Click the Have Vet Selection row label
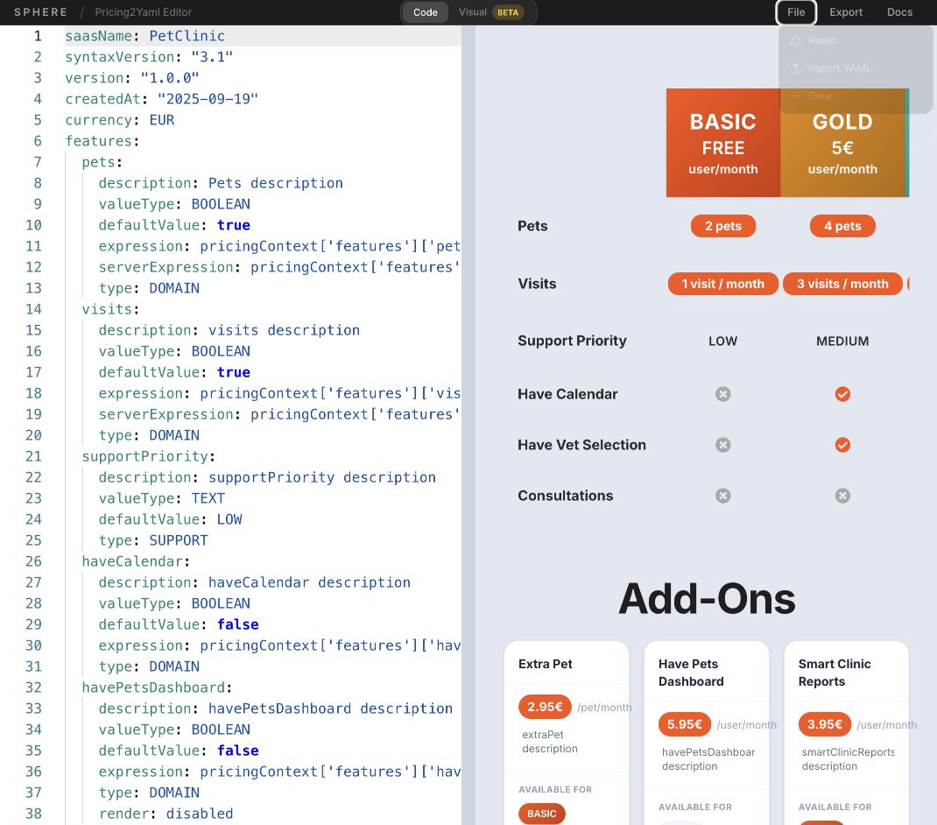Image resolution: width=937 pixels, height=825 pixels. (x=581, y=445)
